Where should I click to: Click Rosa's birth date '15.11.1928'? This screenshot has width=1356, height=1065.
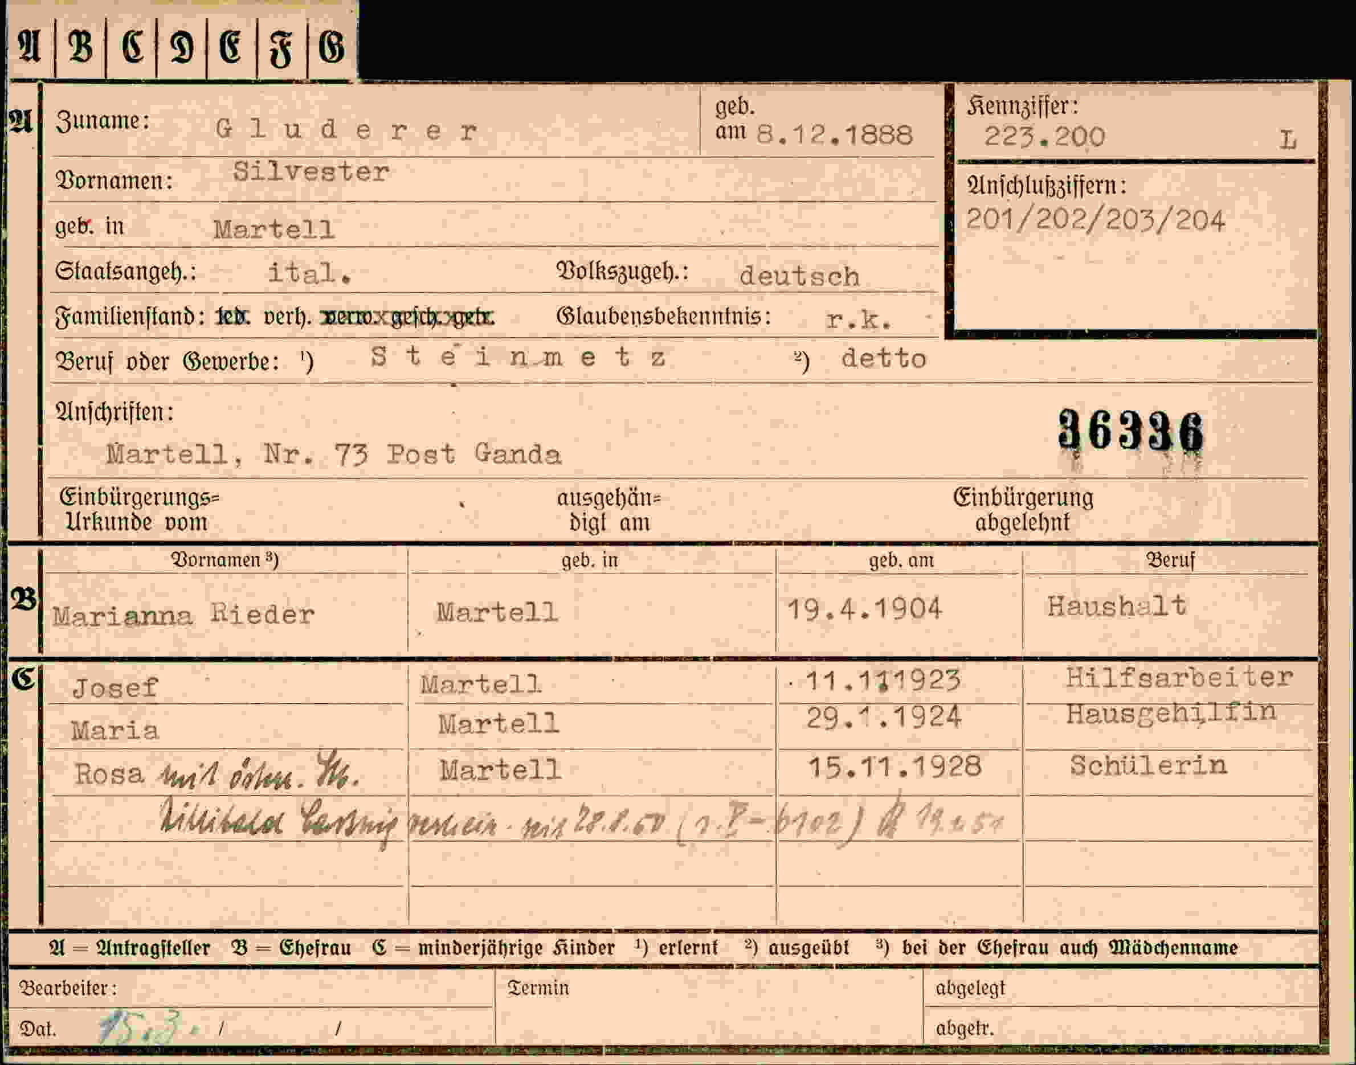(895, 767)
